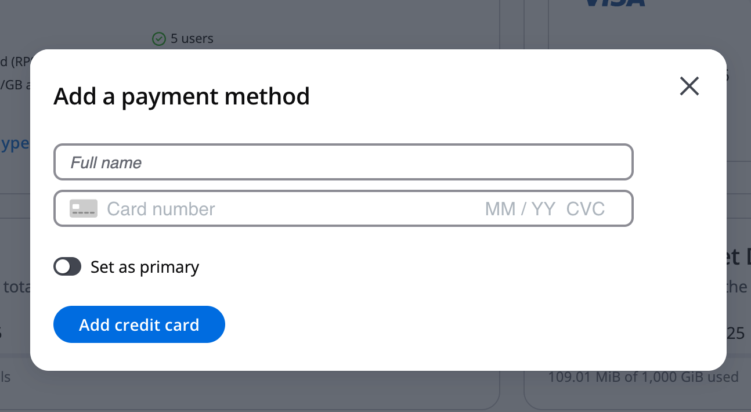Click the Set as primary label text
This screenshot has width=751, height=412.
145,266
